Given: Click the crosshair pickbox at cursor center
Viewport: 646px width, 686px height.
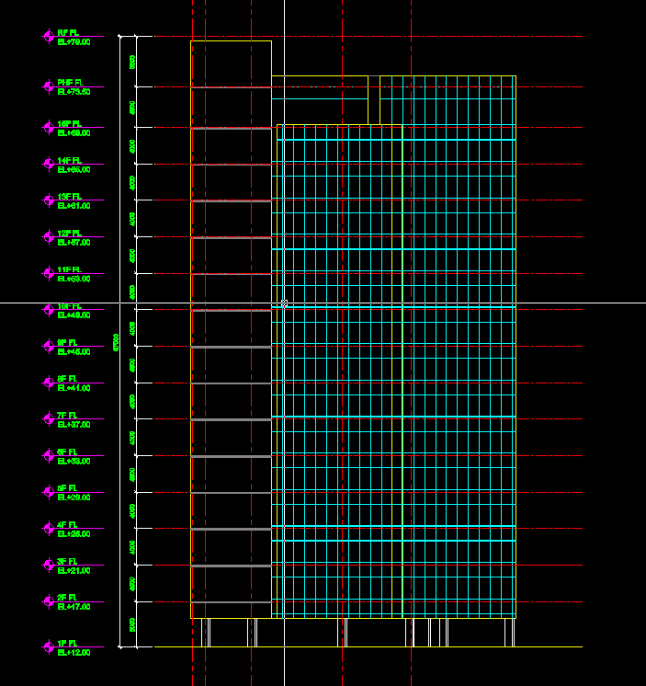Looking at the screenshot, I should 285,302.
